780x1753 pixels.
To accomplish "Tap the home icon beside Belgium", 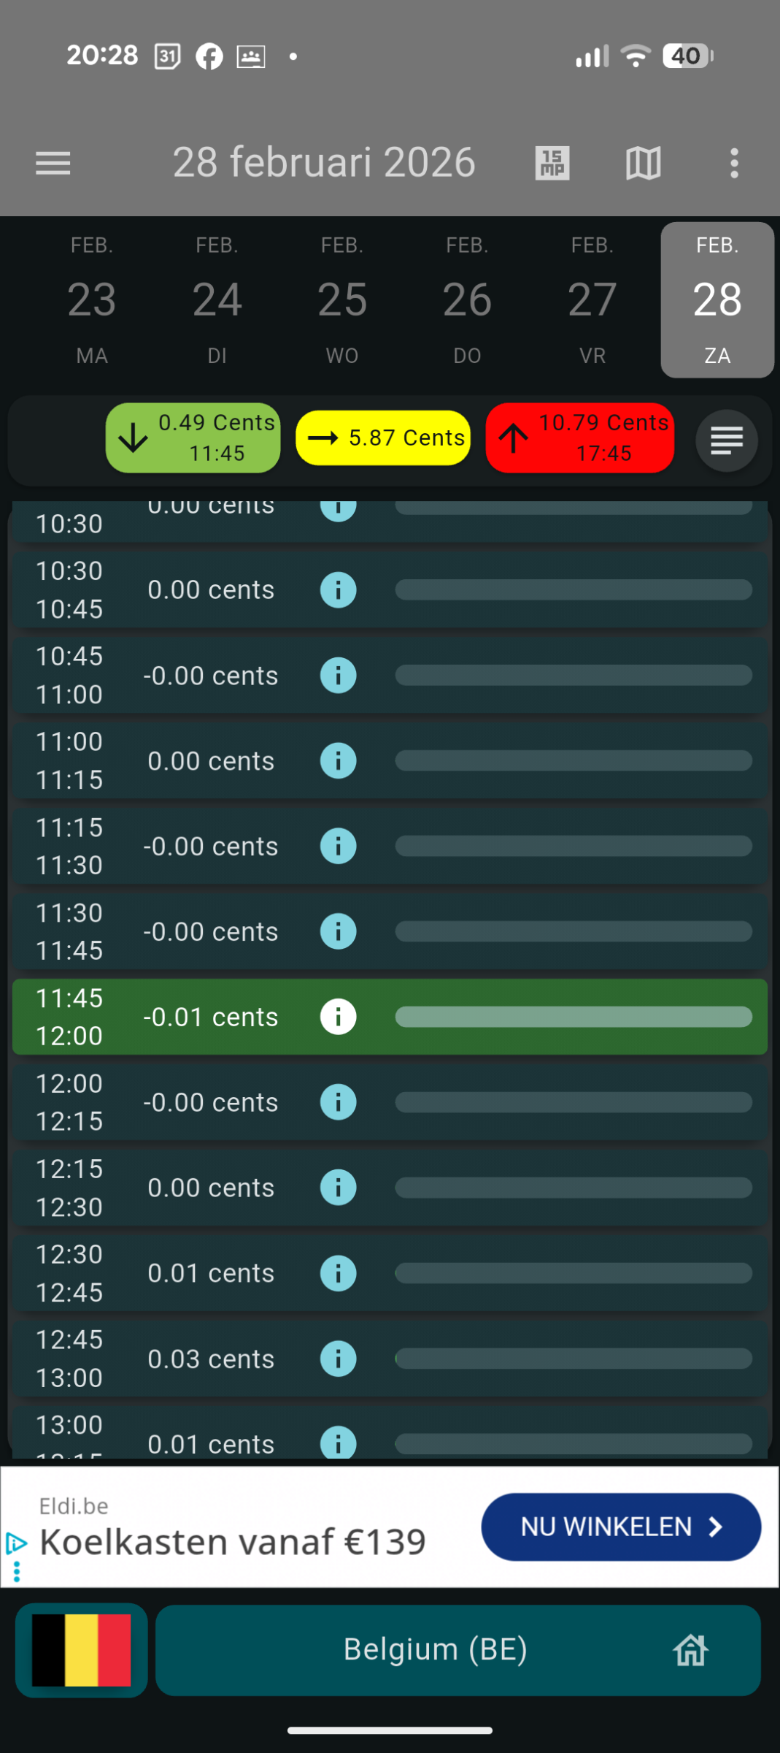I will tap(690, 1650).
